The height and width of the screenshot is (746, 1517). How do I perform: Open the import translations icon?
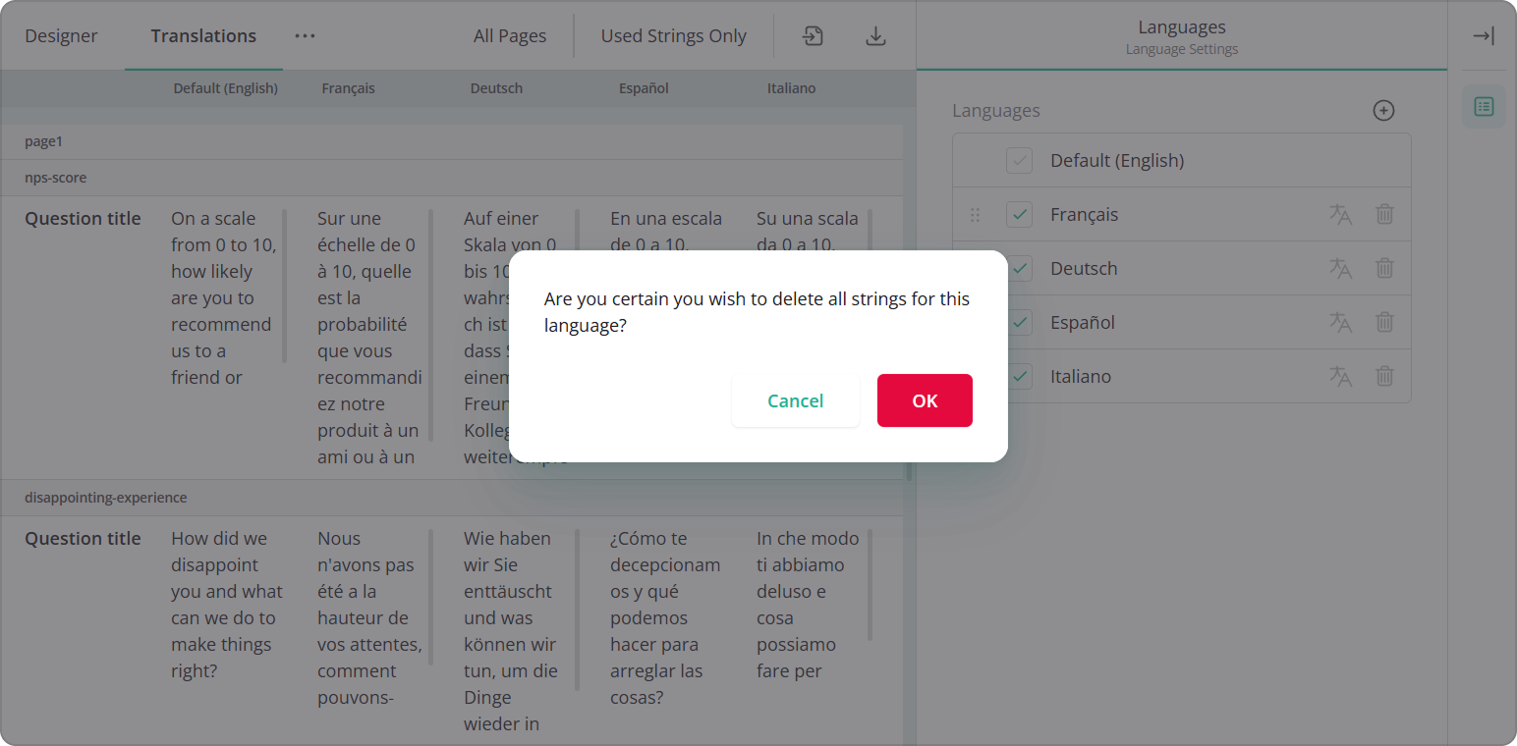813,35
